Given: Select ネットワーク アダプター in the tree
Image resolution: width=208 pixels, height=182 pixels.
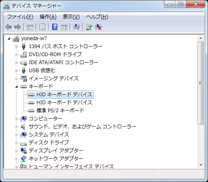Looking at the screenshot, I should 56,159.
